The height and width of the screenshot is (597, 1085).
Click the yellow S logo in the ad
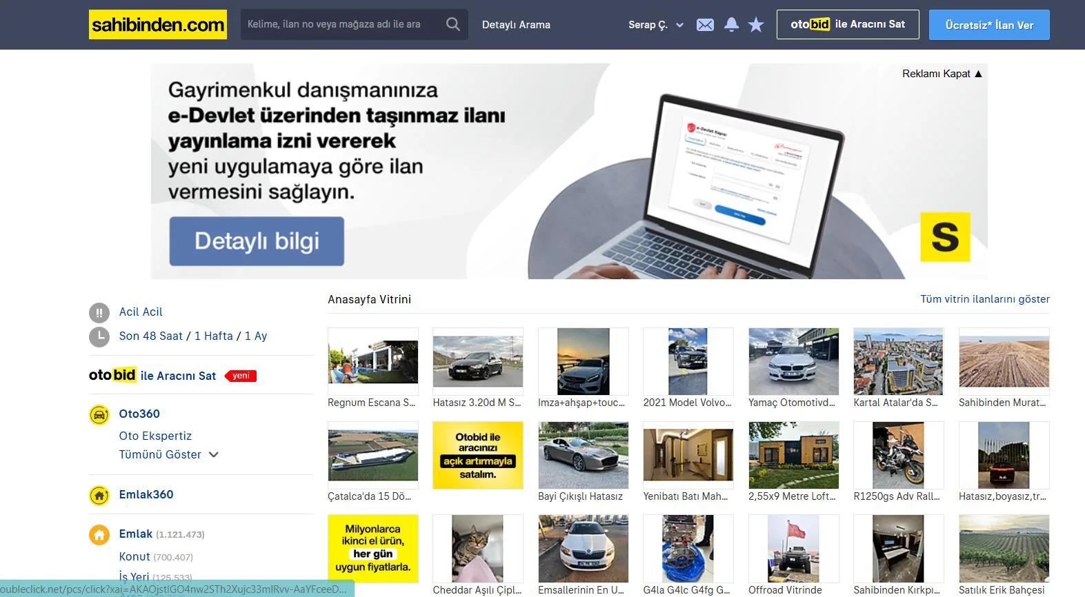[945, 237]
